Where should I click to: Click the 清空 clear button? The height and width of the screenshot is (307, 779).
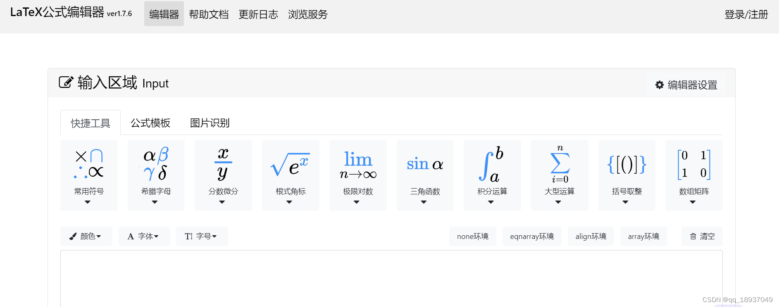[702, 236]
